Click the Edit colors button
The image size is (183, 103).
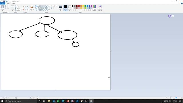[x=95, y=8]
